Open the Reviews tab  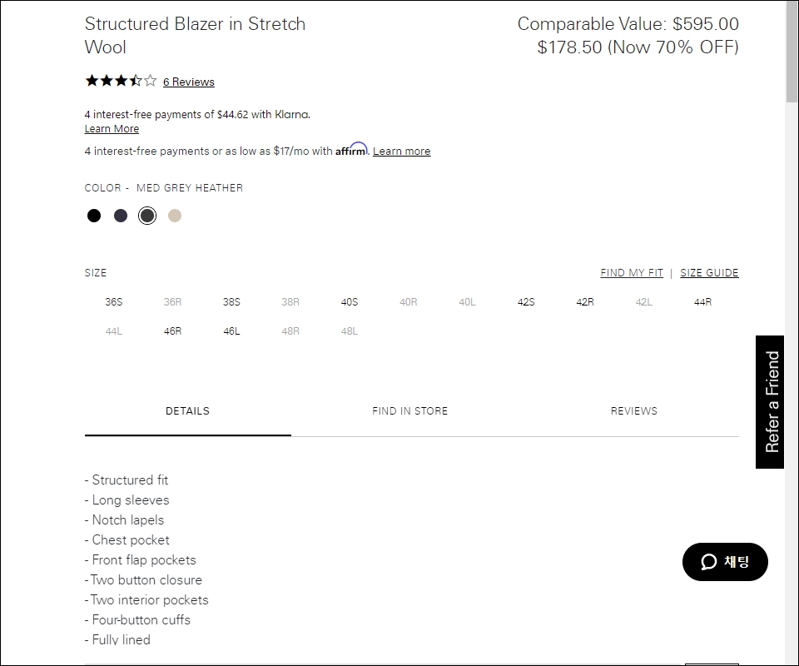coord(634,411)
